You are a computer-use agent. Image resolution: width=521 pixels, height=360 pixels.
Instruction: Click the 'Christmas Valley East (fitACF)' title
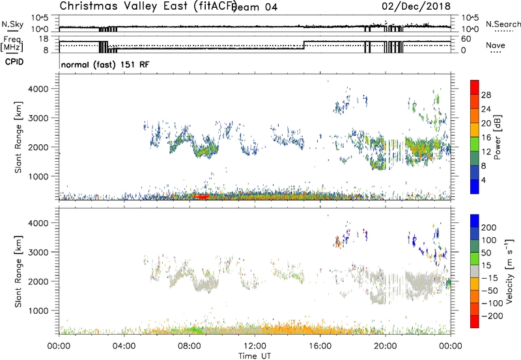148,6
